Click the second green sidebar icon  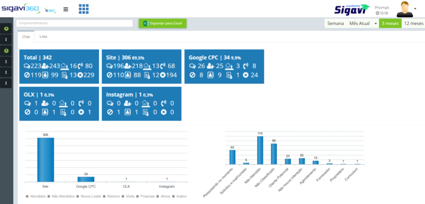point(6,51)
